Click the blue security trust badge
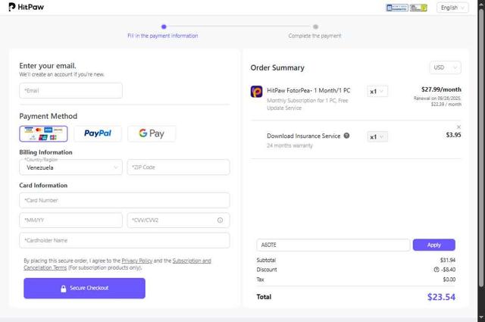Screen dimensions: 485x322 click(x=397, y=8)
